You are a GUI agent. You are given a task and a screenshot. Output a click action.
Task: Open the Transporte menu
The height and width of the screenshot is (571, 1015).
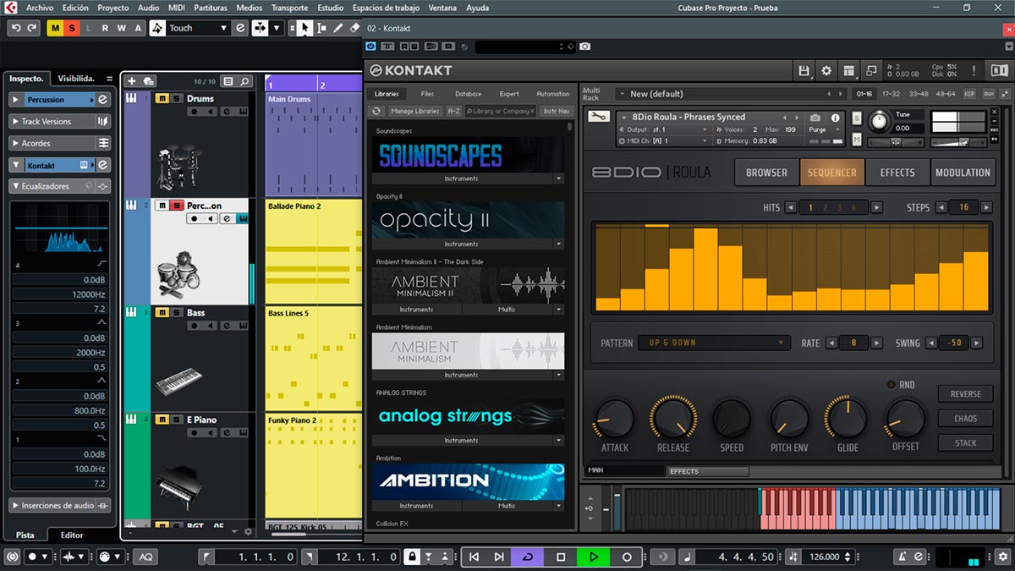tap(289, 8)
